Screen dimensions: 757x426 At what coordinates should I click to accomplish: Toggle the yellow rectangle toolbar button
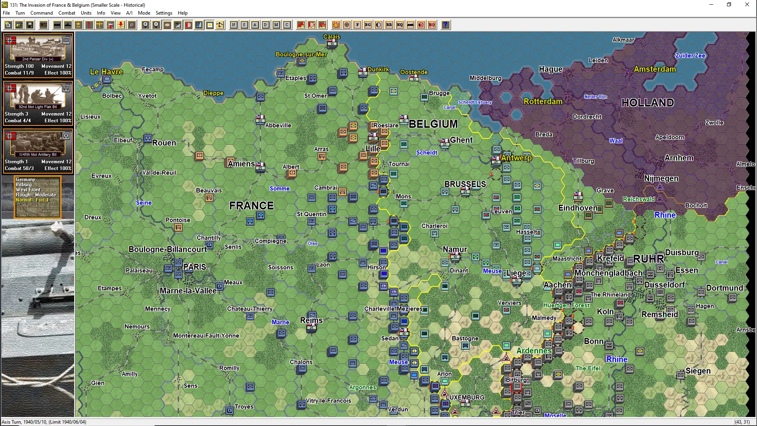point(210,25)
